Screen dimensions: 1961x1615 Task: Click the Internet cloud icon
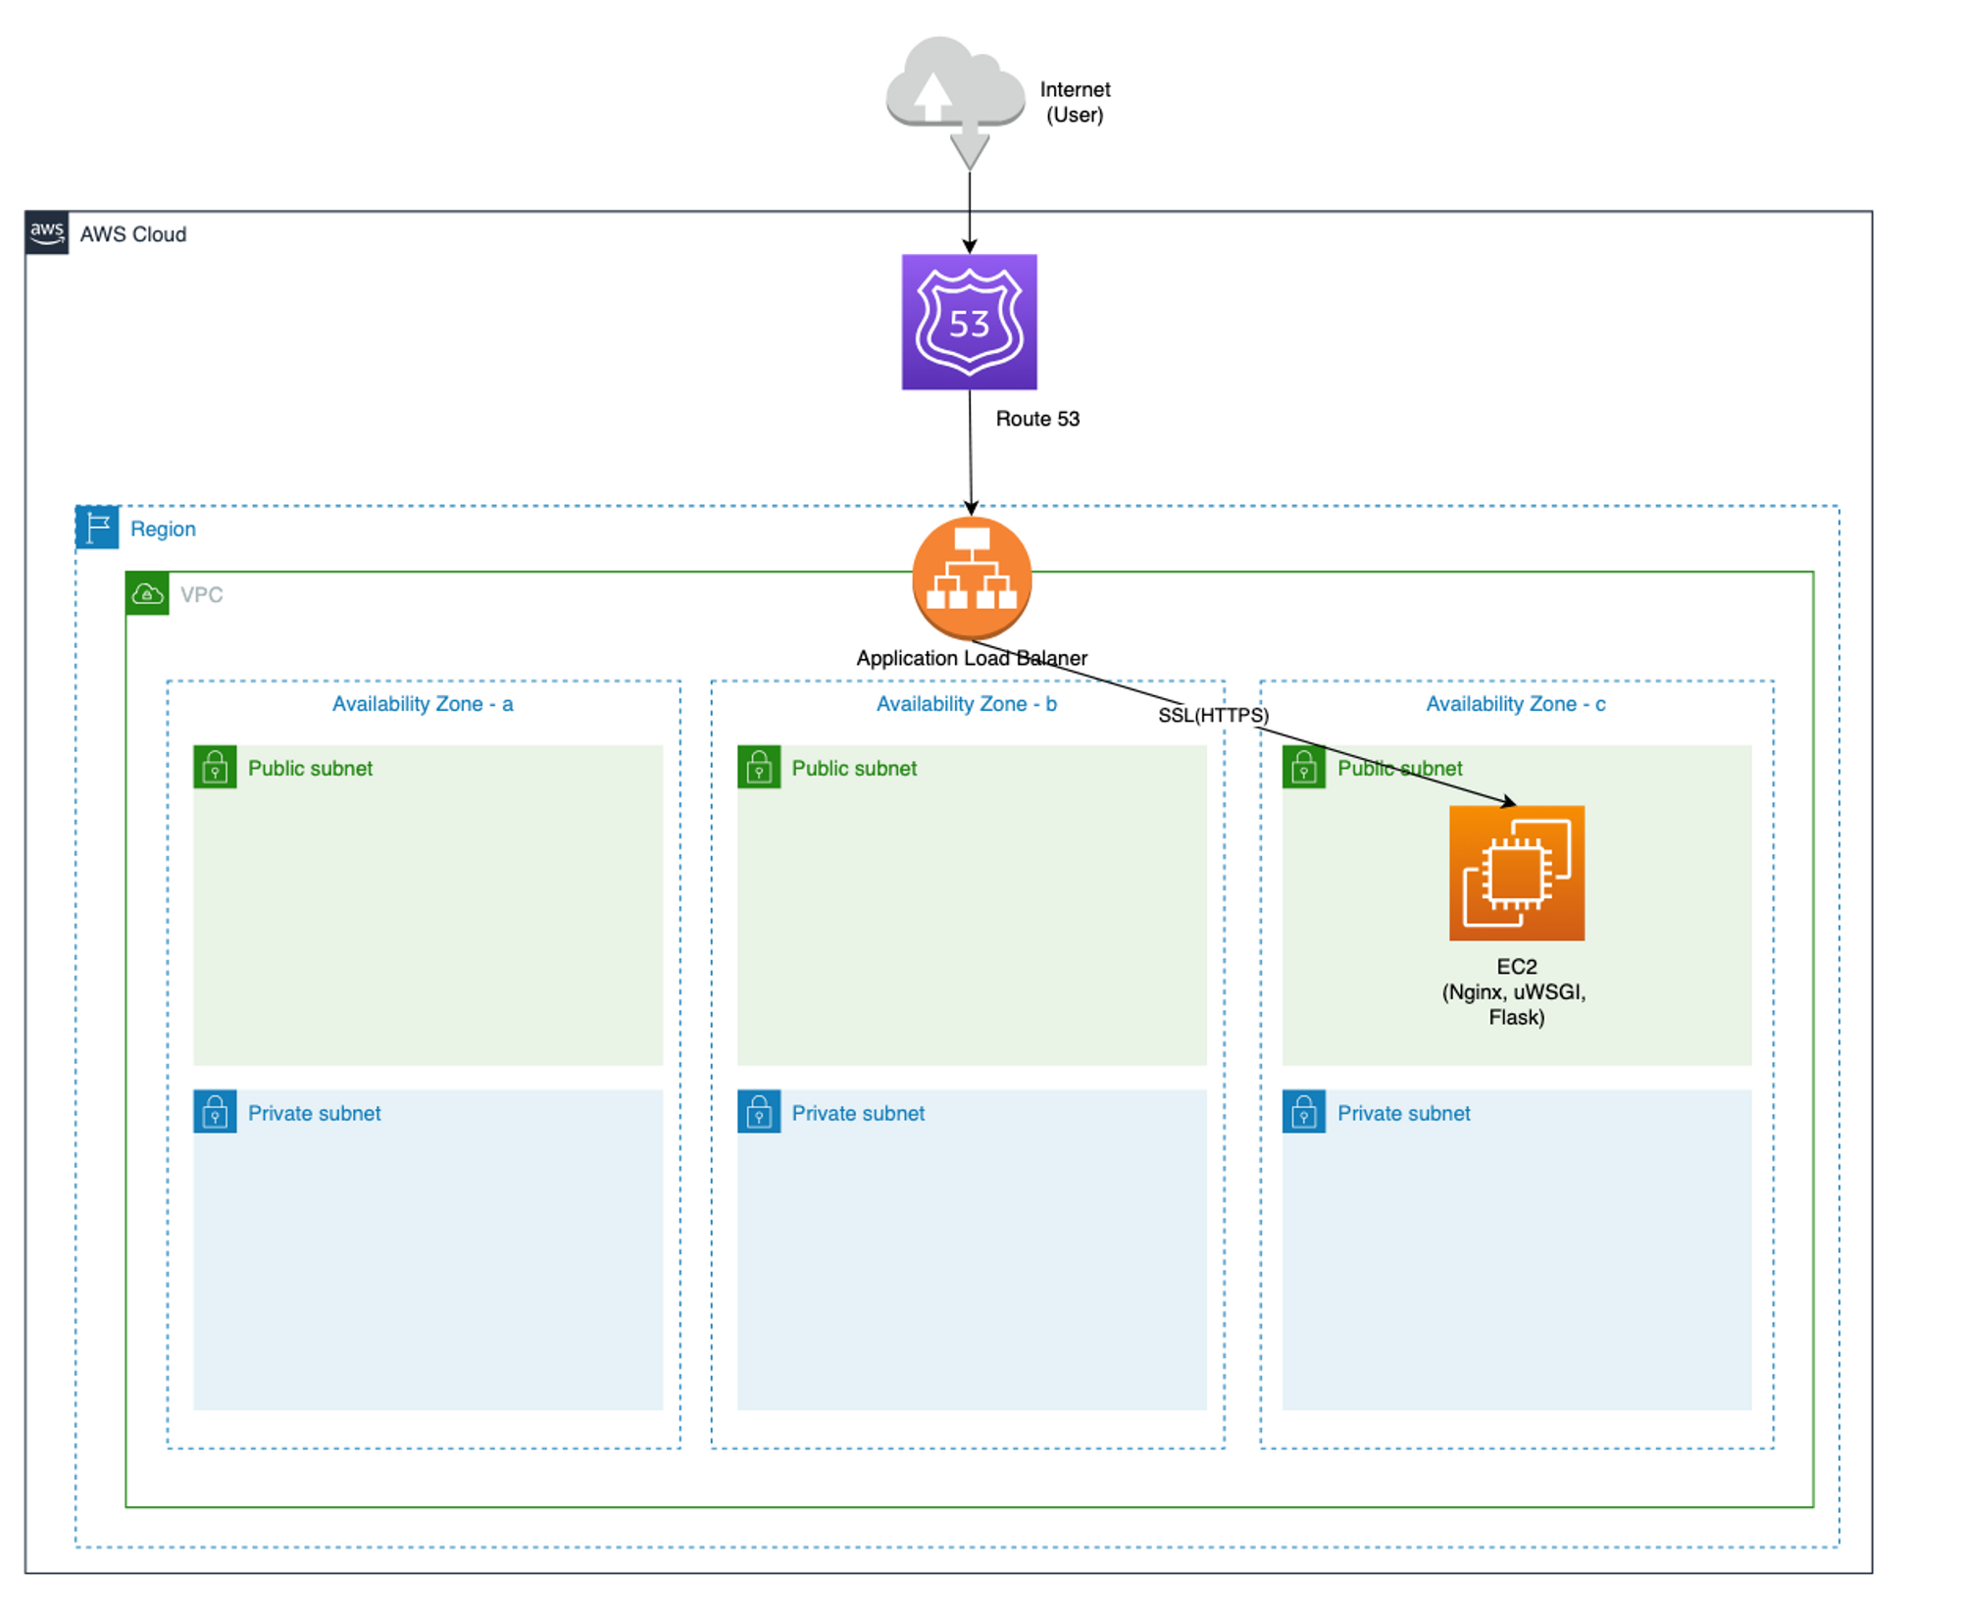point(956,103)
